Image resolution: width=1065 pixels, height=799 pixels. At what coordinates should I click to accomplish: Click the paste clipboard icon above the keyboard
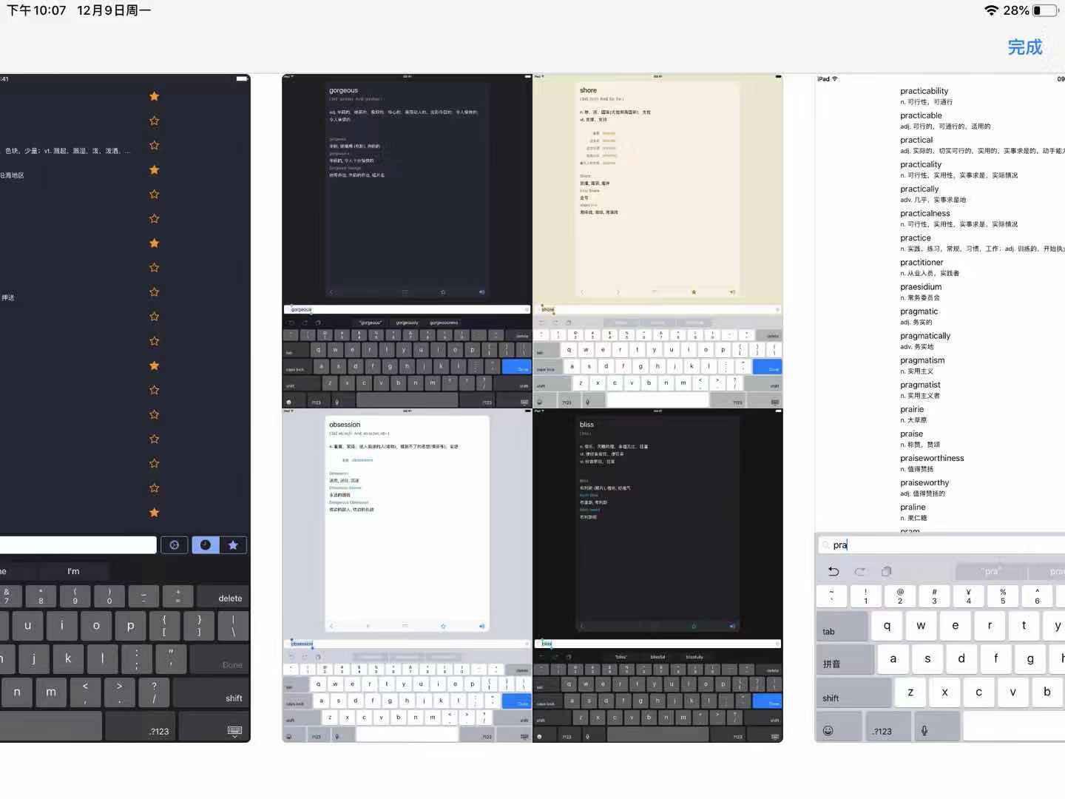click(x=886, y=571)
